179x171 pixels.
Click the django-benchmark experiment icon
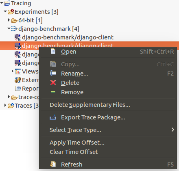click(14, 29)
